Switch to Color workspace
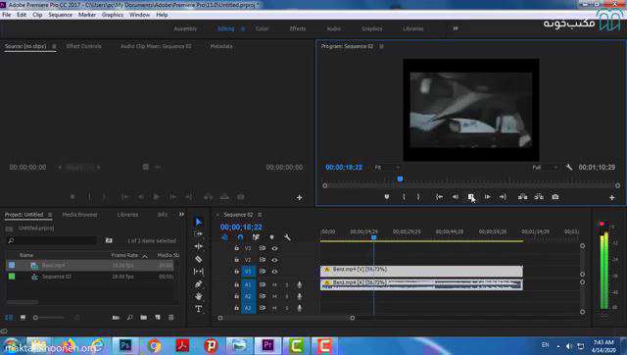This screenshot has width=627, height=355. 262,28
